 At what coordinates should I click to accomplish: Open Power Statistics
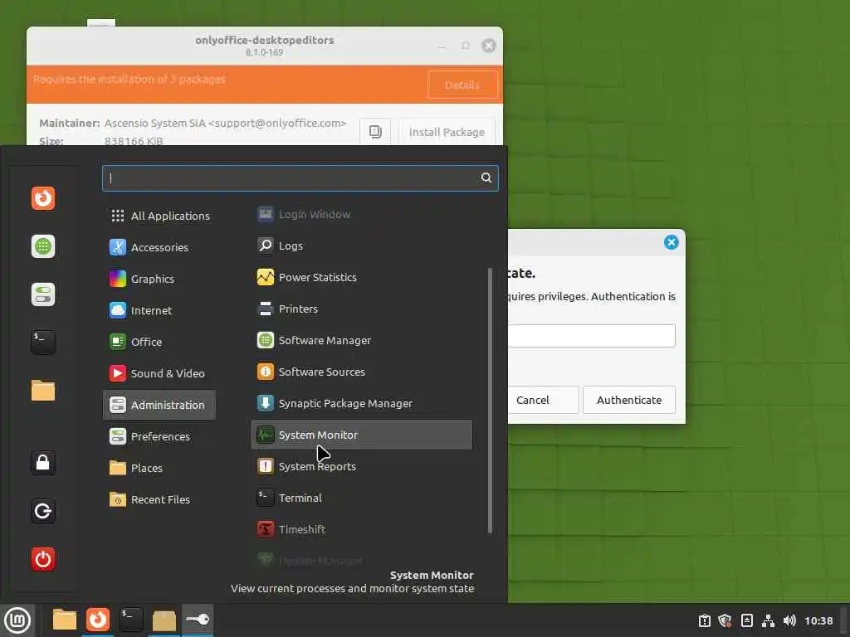(x=361, y=277)
